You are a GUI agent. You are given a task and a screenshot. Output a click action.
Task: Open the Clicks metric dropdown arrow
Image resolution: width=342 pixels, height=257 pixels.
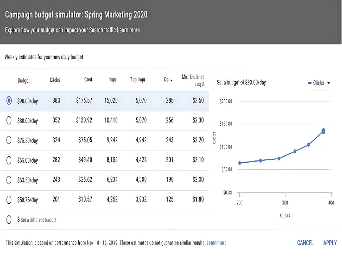(x=329, y=83)
